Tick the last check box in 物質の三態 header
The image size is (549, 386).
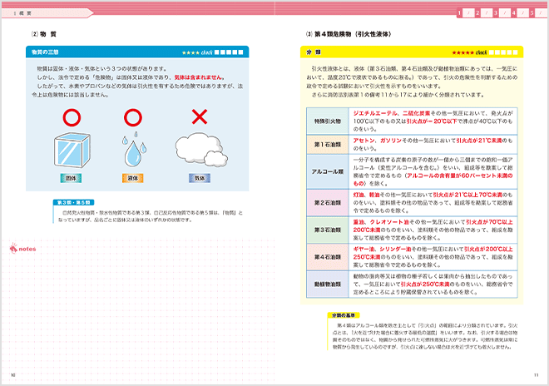pos(240,52)
